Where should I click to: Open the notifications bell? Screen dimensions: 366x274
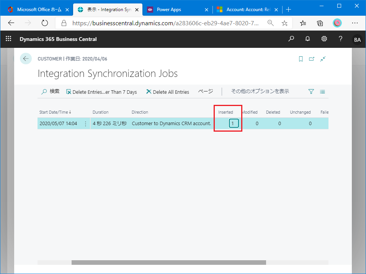click(308, 39)
